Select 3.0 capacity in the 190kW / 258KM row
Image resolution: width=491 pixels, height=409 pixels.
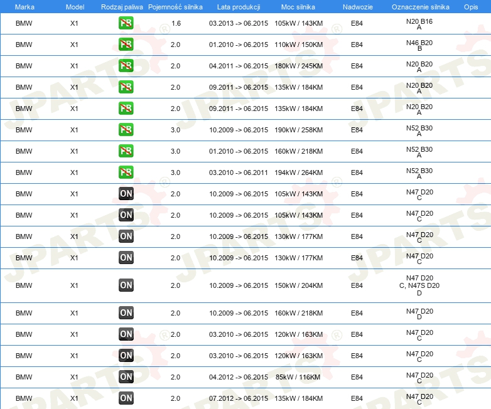175,130
